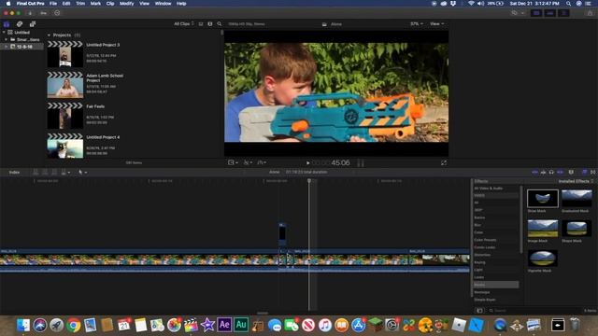Click the connect clip edit icon
Screen dimensions: 598x336
tap(36, 172)
